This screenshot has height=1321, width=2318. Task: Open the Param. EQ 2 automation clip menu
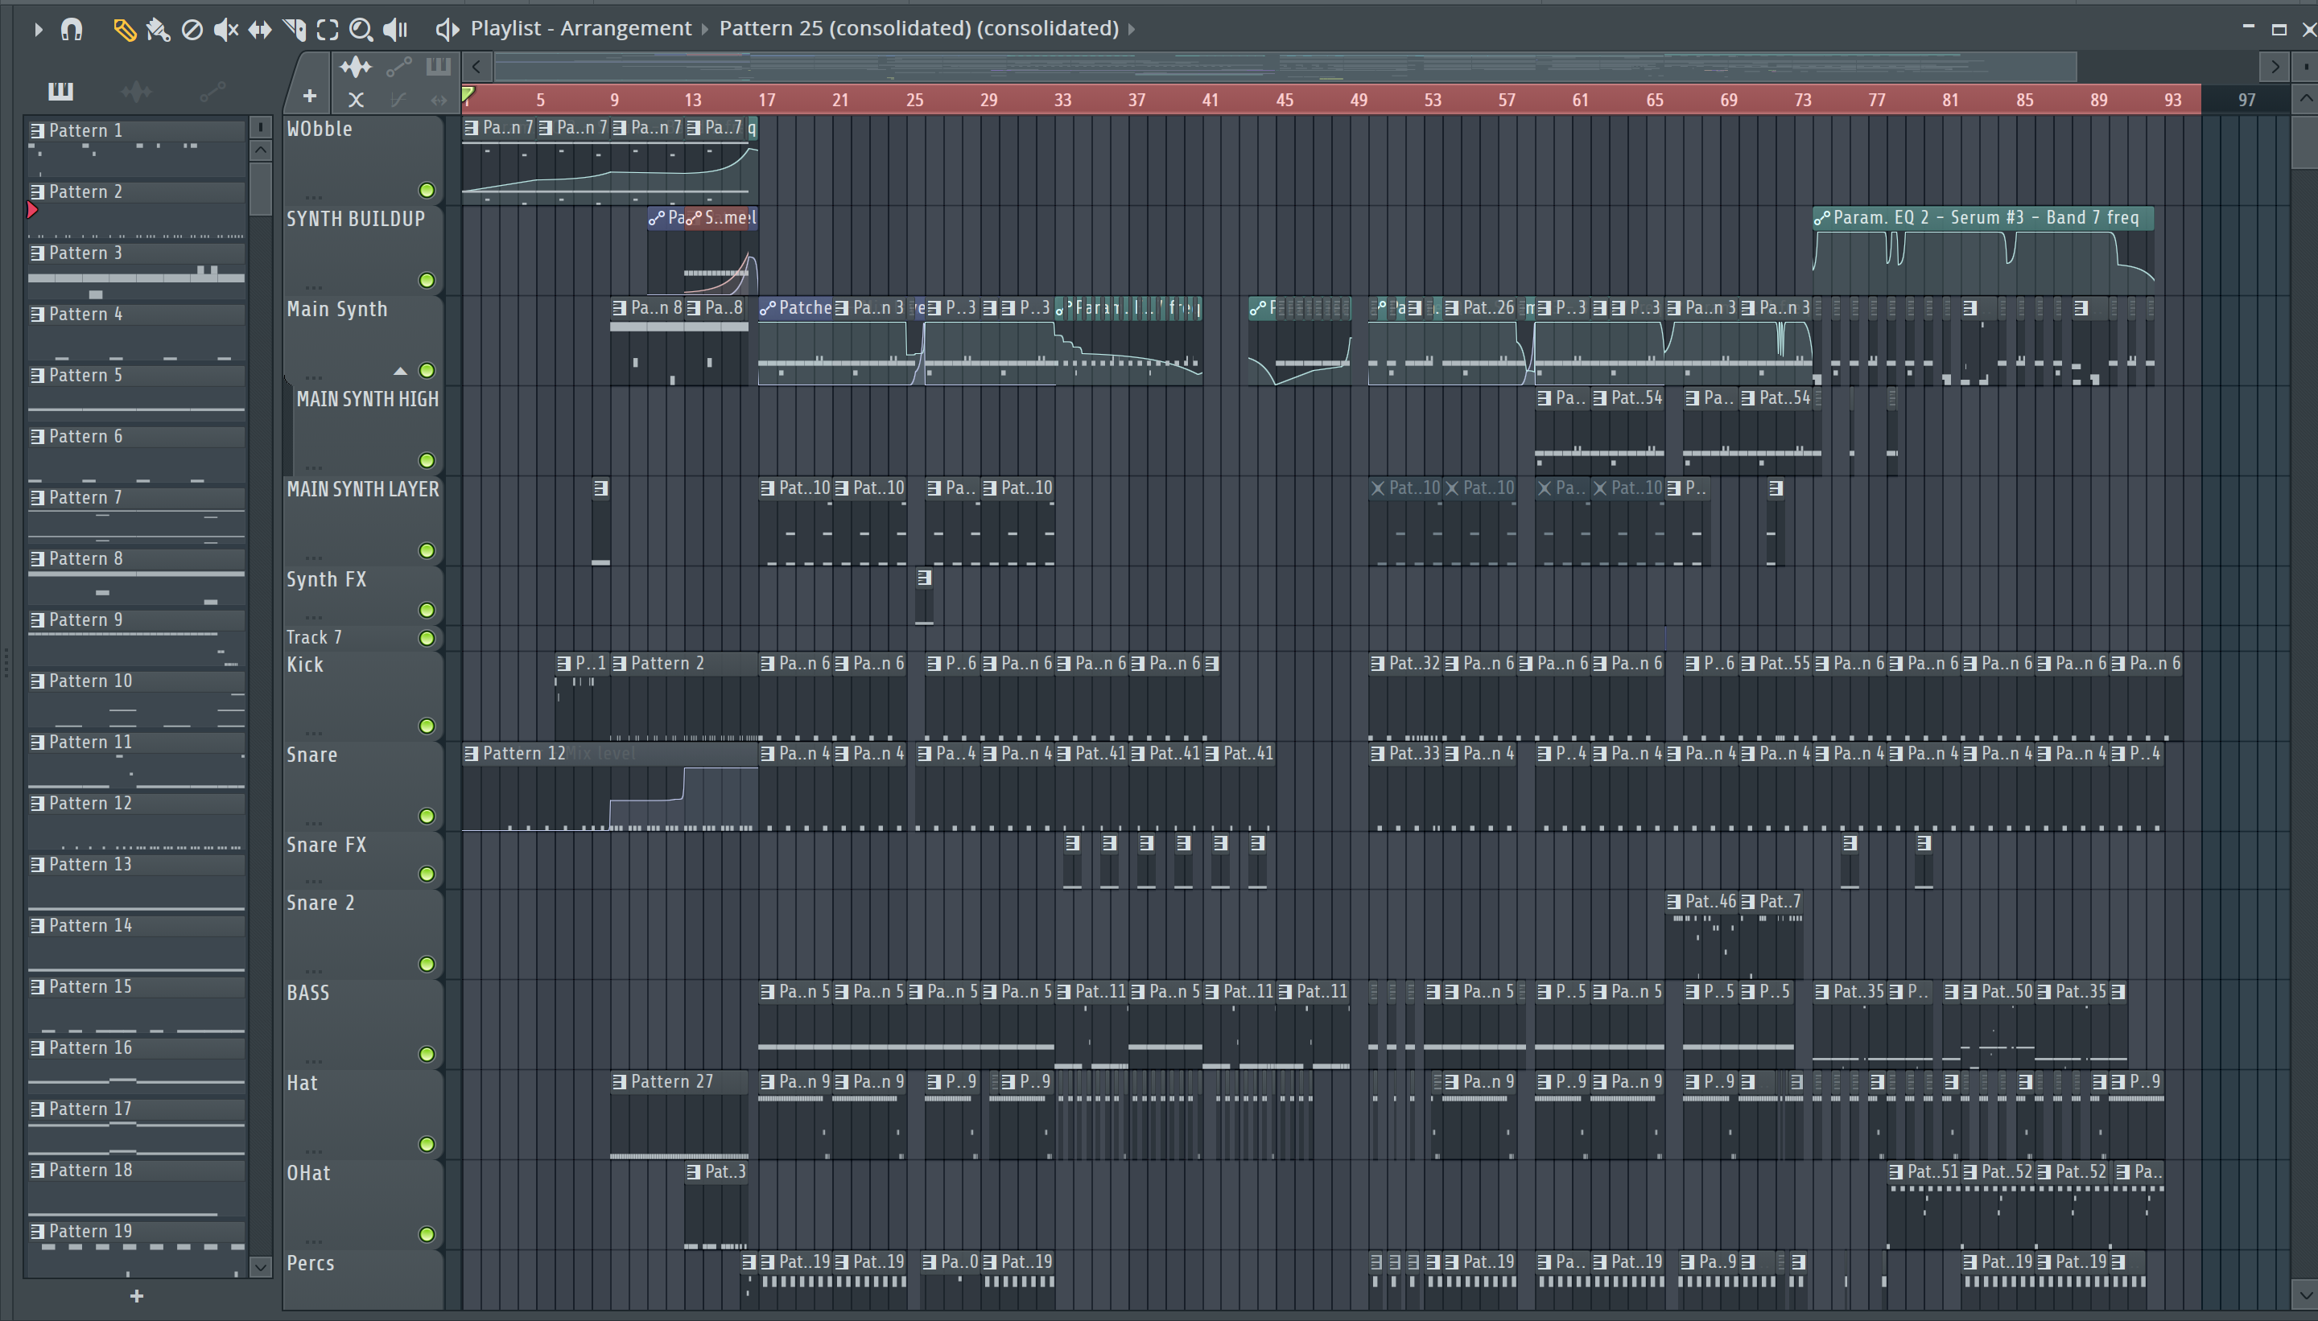click(1821, 218)
